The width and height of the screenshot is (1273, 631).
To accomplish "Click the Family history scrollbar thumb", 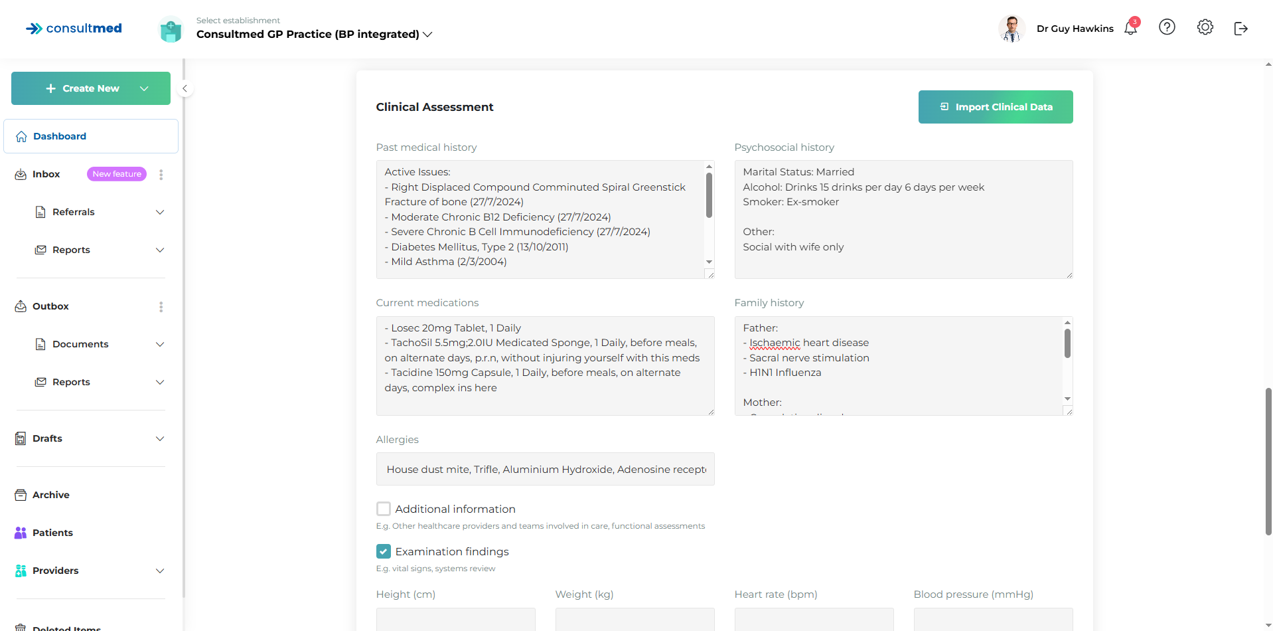I will [x=1067, y=343].
